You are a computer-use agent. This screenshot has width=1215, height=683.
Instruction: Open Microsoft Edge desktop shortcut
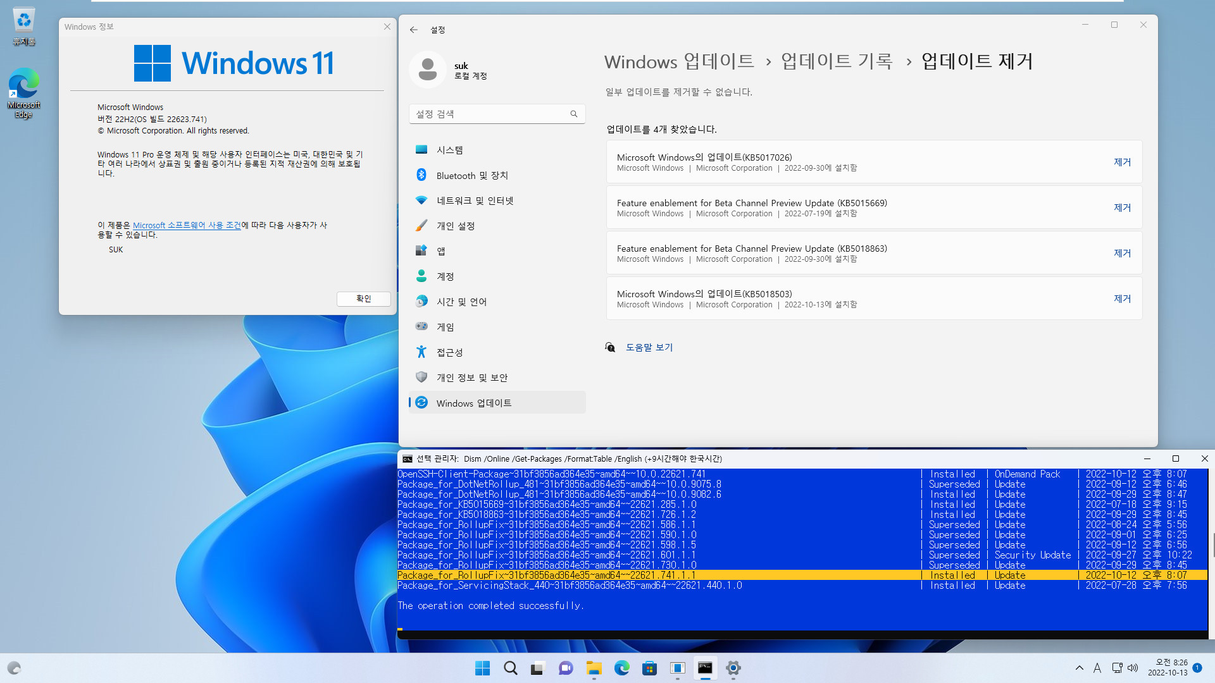point(23,93)
